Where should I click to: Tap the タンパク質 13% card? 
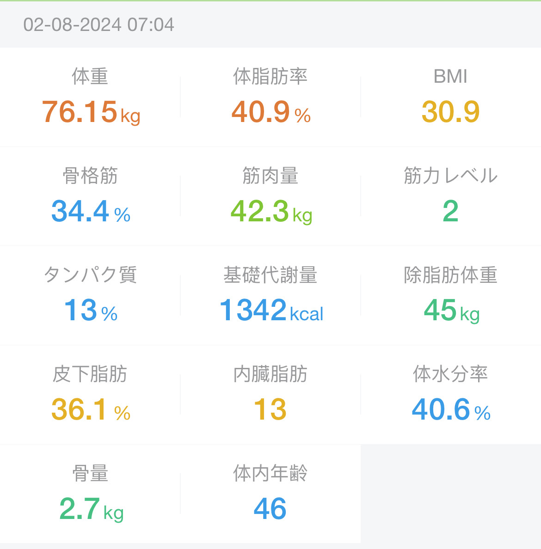click(90, 295)
